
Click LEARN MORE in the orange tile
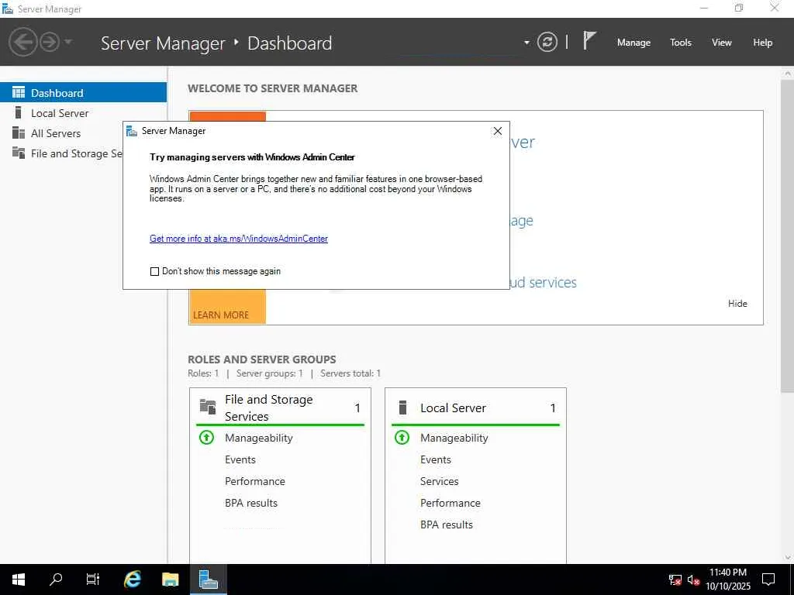(221, 315)
